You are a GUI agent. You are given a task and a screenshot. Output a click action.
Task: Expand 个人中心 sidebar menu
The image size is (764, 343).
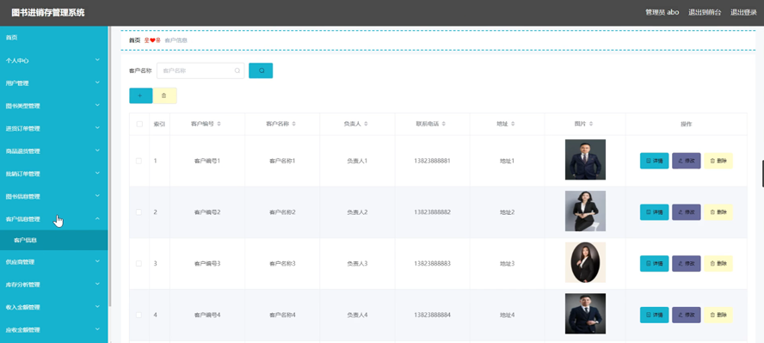(53, 60)
